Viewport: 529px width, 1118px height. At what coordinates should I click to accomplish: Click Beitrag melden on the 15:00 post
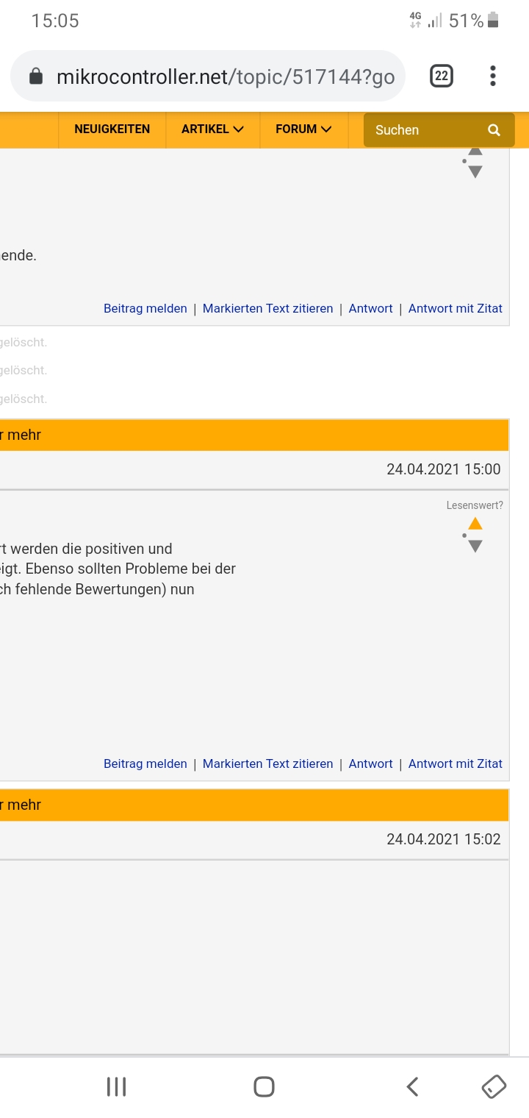click(145, 763)
